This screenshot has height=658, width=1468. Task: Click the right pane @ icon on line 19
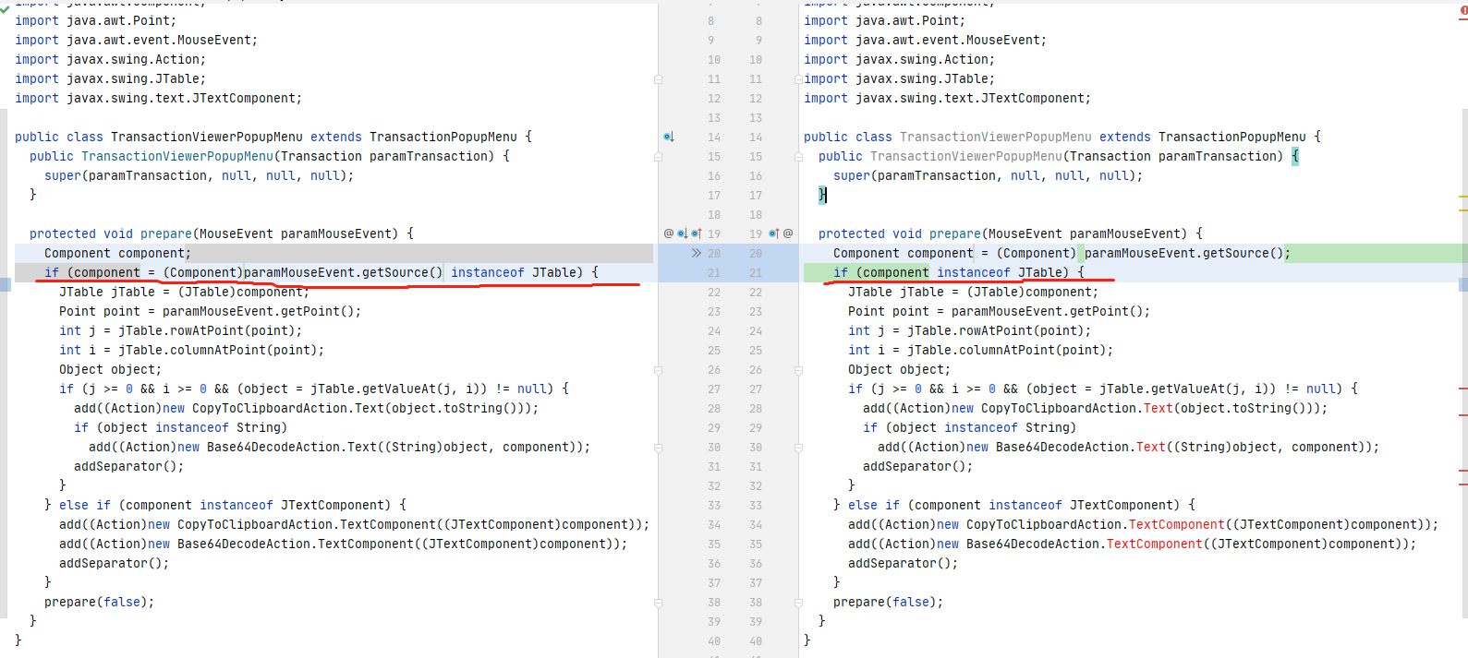pos(788,233)
